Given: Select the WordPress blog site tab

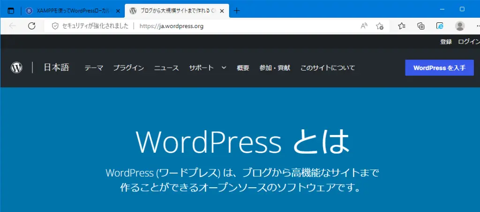Looking at the screenshot, I should (x=177, y=11).
